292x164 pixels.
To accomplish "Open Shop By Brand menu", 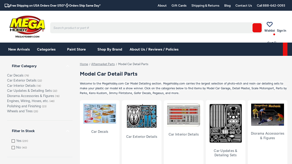I will [110, 49].
